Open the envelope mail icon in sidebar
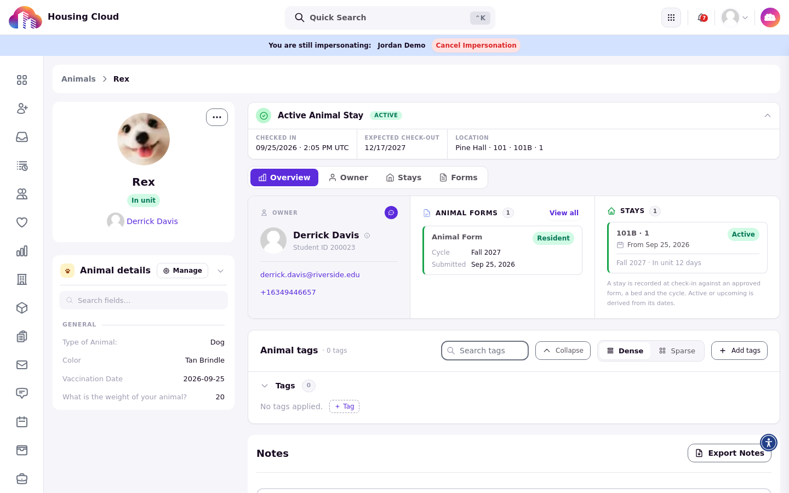Viewport: 789px width, 493px height. pyautogui.click(x=22, y=365)
